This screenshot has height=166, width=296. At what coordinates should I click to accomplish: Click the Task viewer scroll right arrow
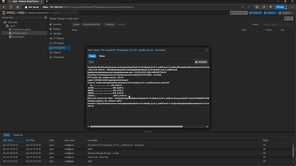click(207, 126)
